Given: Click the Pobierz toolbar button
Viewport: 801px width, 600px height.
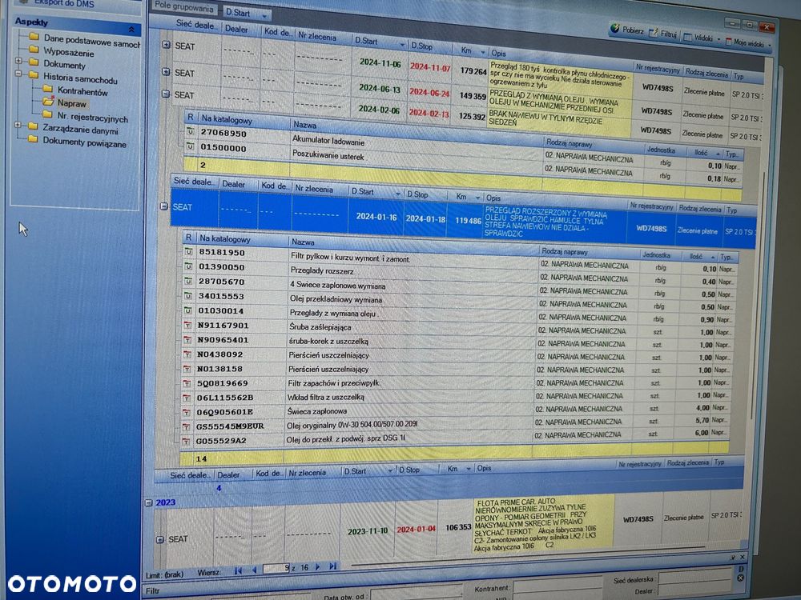Looking at the screenshot, I should 627,30.
